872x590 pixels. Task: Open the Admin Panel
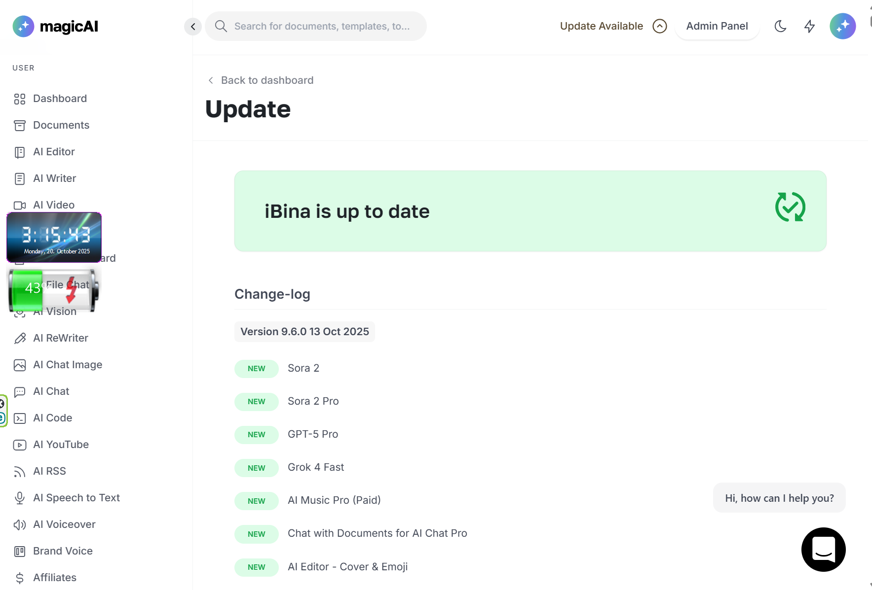tap(717, 26)
